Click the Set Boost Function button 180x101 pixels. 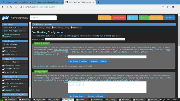(78, 61)
